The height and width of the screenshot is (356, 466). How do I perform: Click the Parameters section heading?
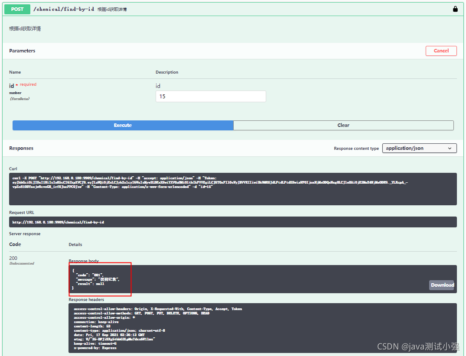point(22,51)
